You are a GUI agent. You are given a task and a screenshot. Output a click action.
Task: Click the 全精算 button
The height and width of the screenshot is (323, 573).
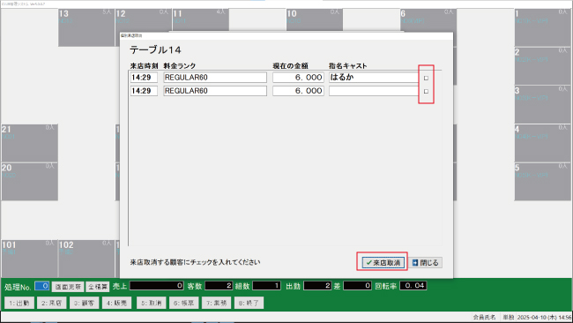click(98, 287)
